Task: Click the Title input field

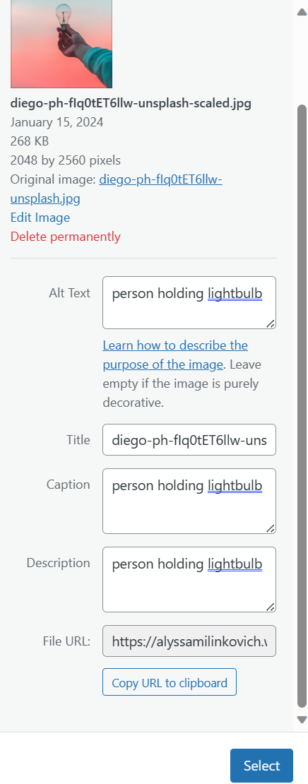Action: click(x=189, y=440)
